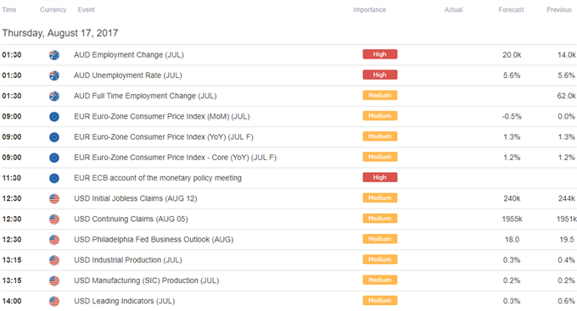577x311 pixels.
Task: Click Australia flag icon for AUD Employment Change
Action: tap(54, 55)
